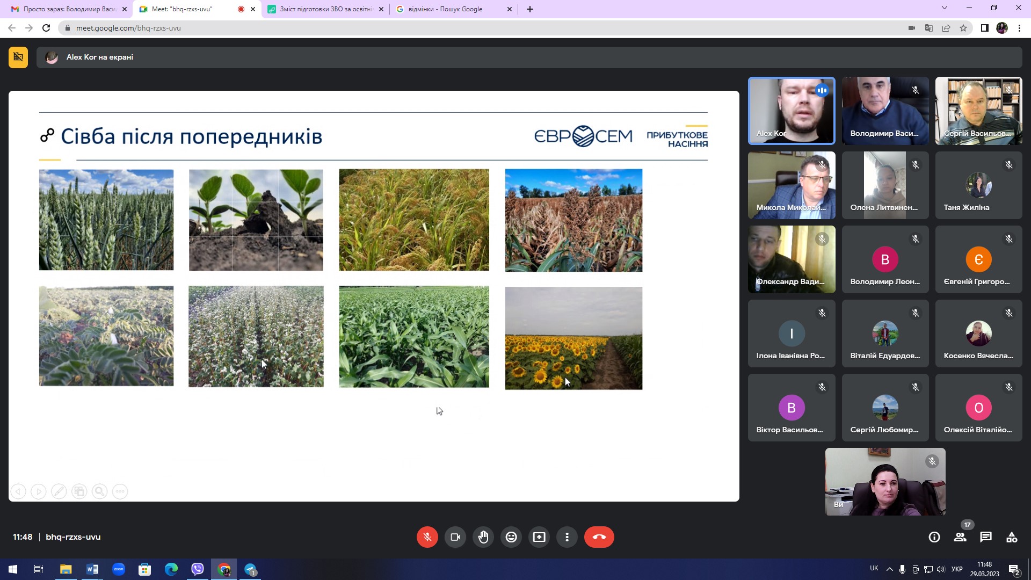Open Zoom from the taskbar
The image size is (1031, 580).
(119, 569)
